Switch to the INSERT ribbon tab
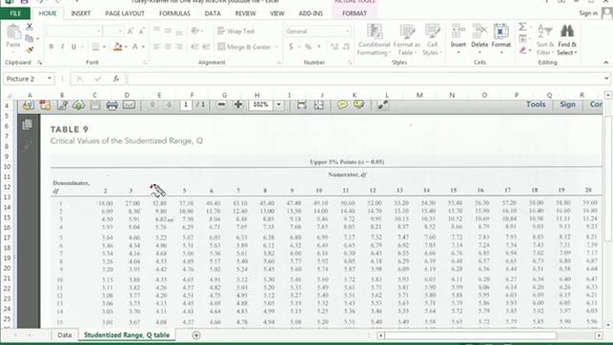 click(80, 13)
